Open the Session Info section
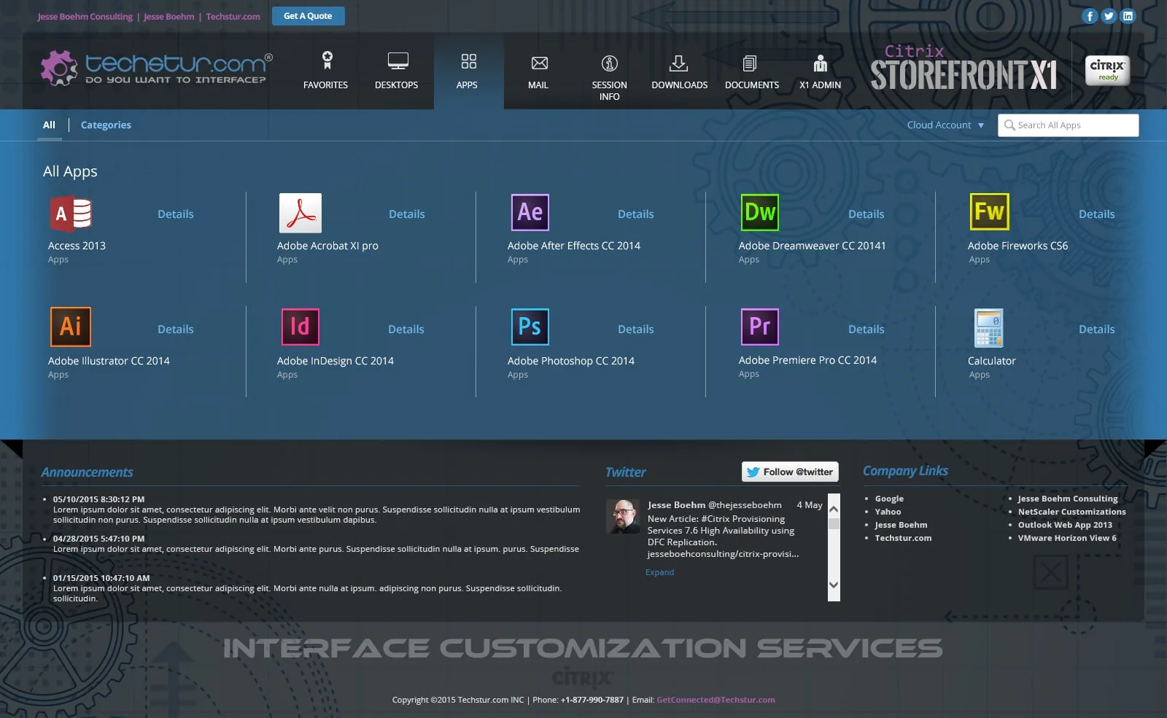 point(610,77)
